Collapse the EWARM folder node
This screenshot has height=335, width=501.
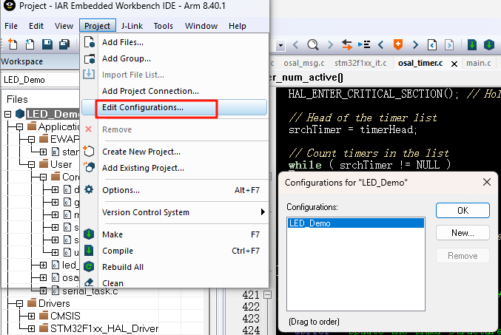tap(31, 139)
